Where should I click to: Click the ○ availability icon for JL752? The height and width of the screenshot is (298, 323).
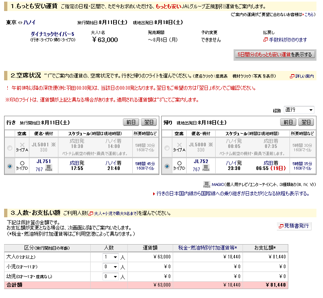click(179, 163)
